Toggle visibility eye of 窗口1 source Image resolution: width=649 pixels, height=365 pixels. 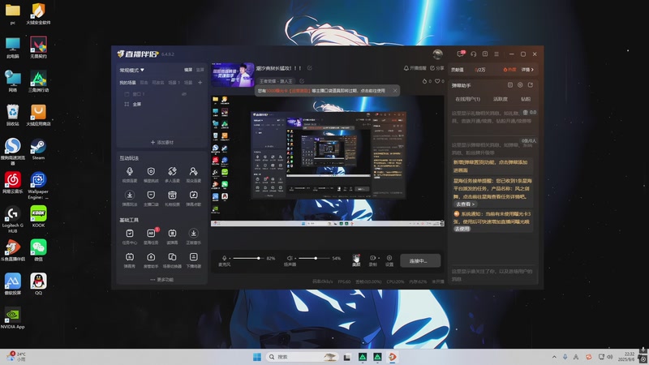pos(184,94)
